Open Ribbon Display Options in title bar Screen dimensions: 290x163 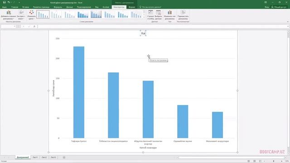click(266, 2)
